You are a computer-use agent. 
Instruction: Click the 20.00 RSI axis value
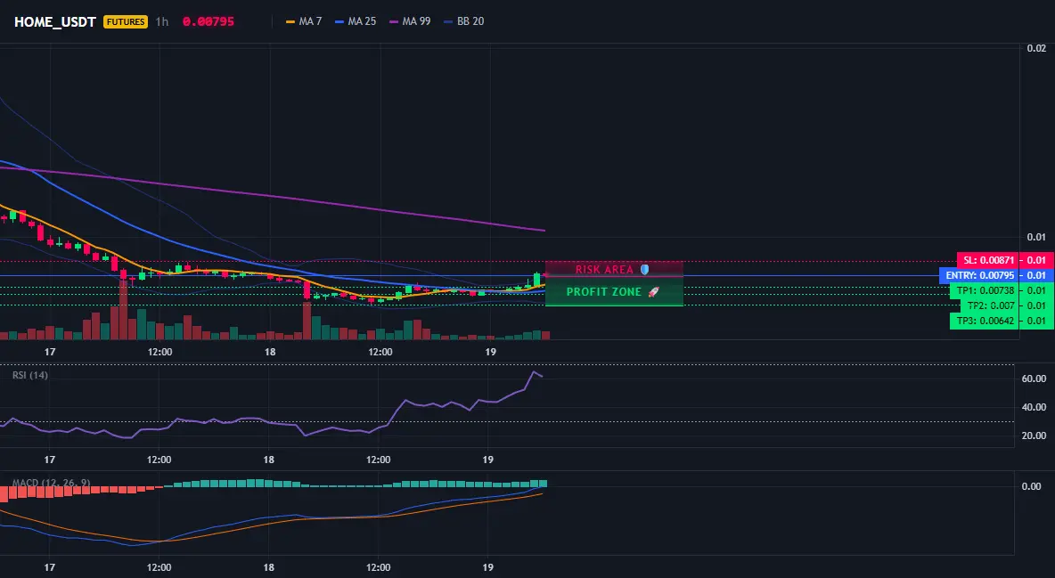click(x=1034, y=436)
